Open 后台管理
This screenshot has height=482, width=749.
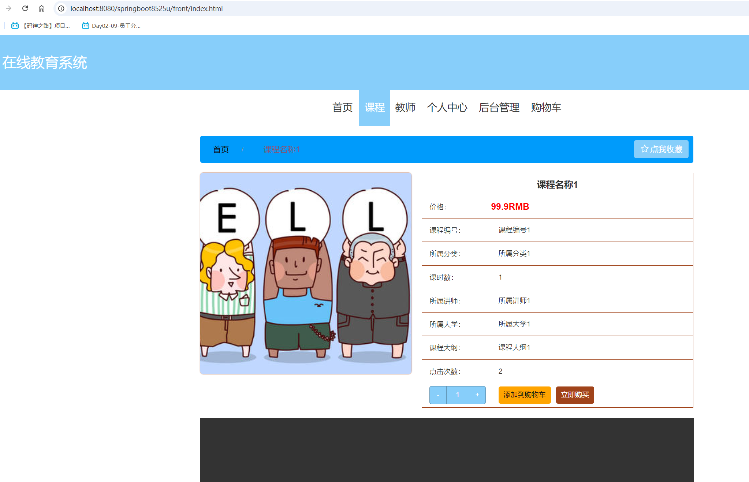click(x=499, y=108)
